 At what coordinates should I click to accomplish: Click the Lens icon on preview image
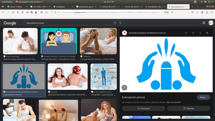[x=124, y=87]
